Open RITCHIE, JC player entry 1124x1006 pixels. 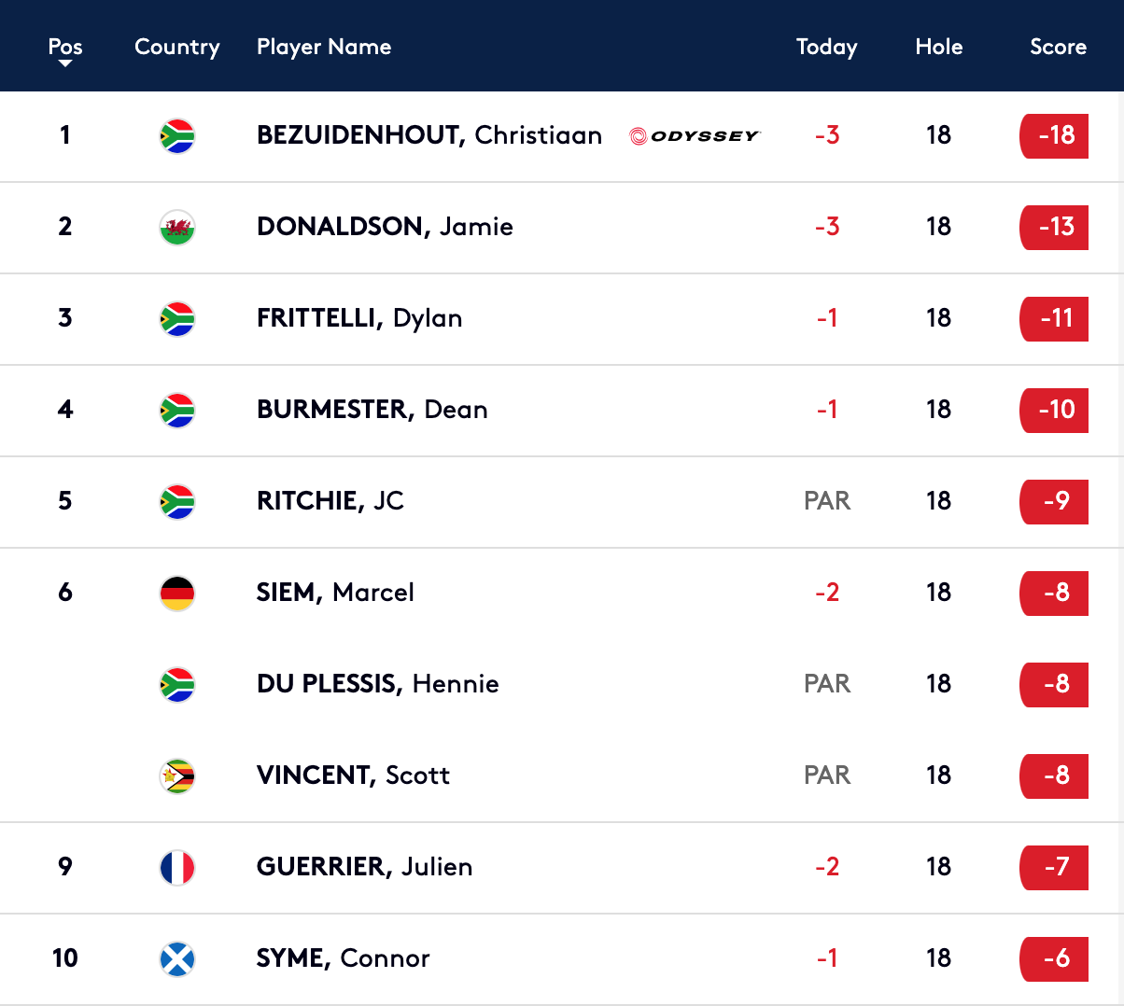tap(330, 501)
